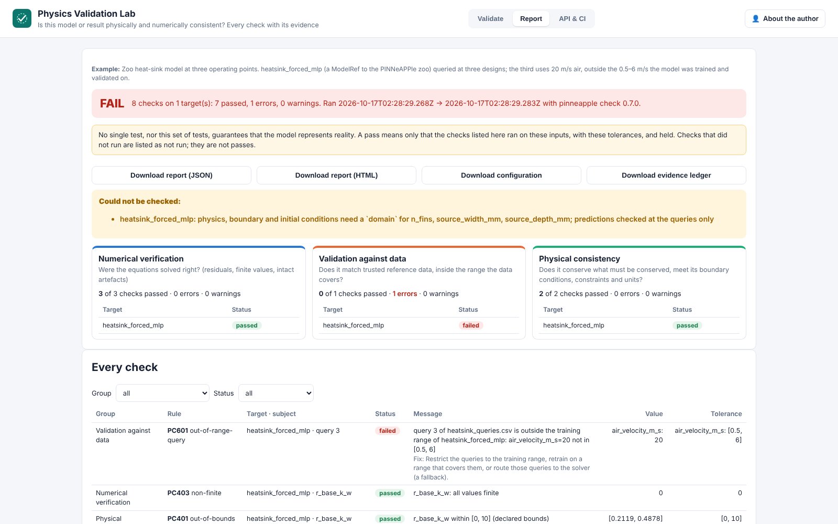Click the passed badge in Numerical verification card
The height and width of the screenshot is (524, 838).
pos(247,325)
